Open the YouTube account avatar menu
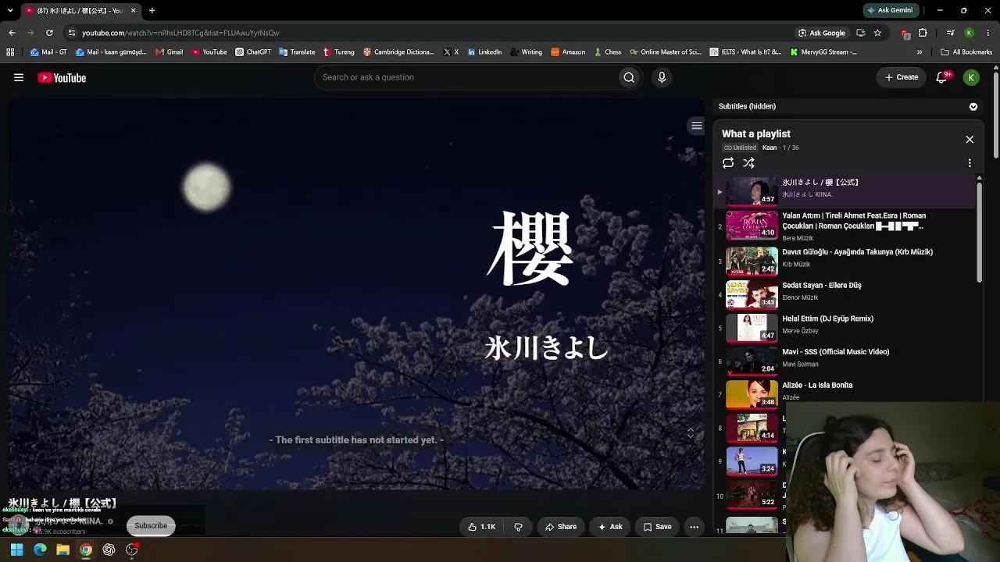This screenshot has height=562, width=1000. [x=971, y=77]
